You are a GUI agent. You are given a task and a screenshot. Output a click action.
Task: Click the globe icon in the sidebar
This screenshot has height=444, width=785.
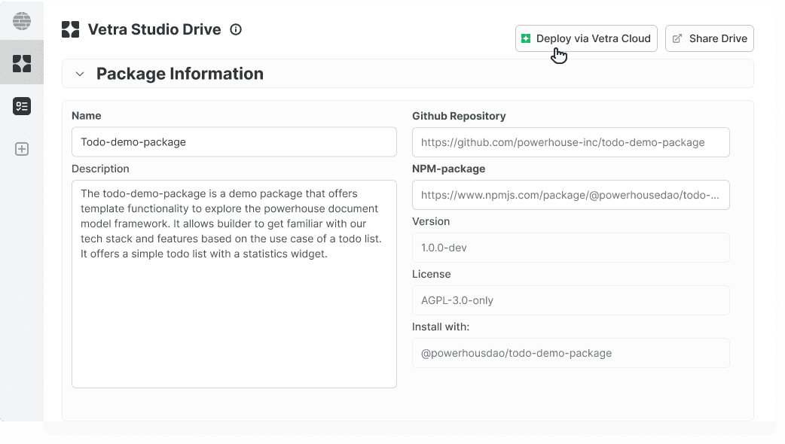(x=22, y=20)
